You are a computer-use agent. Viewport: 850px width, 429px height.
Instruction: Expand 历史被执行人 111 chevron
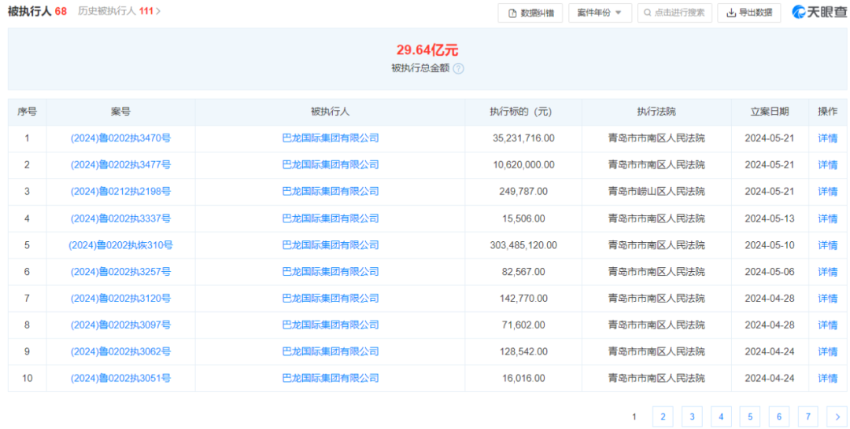point(158,12)
